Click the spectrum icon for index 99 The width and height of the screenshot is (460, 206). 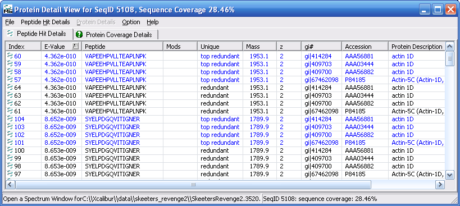[11, 158]
